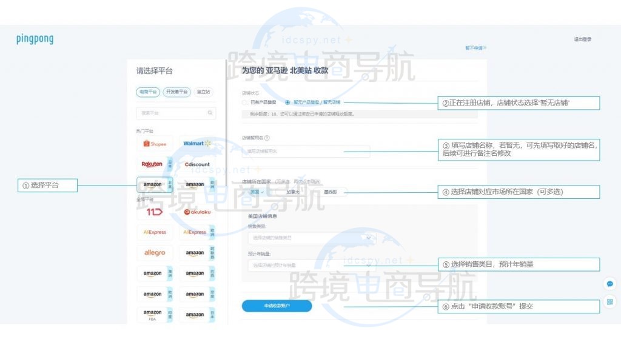Open the QR code icon
621x348 pixels.
[610, 302]
